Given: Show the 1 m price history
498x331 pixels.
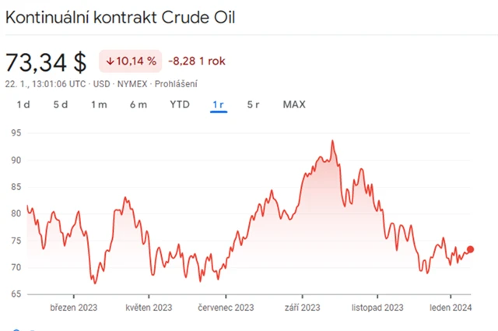Looking at the screenshot, I should point(99,104).
